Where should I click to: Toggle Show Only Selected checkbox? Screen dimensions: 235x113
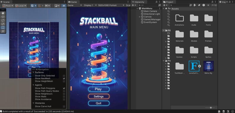[x=64, y=76]
